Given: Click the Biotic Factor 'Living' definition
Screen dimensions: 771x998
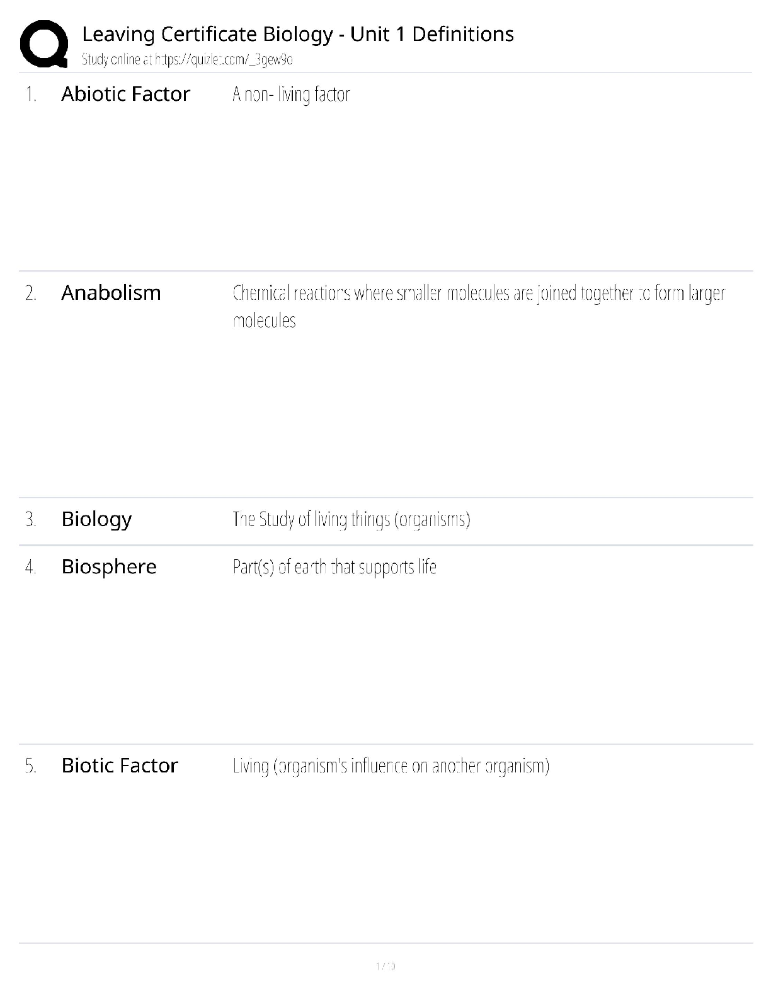Looking at the screenshot, I should [391, 766].
